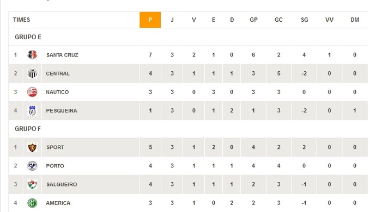Click the TIMES column header
The width and height of the screenshot is (376, 212).
[x=22, y=20]
